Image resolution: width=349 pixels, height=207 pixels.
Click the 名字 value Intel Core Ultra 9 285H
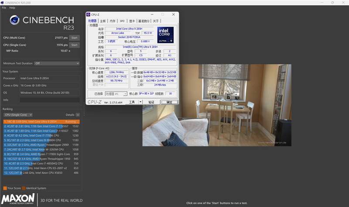(x=129, y=29)
